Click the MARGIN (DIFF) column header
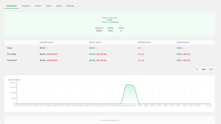221x124 pixels. [183, 42]
